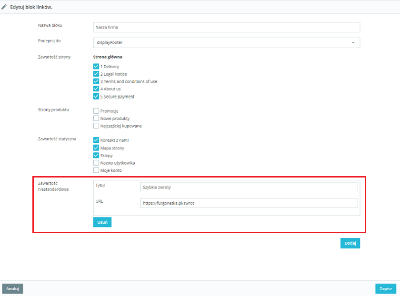Click the pencil edit icon in header
400x296 pixels.
4,7
